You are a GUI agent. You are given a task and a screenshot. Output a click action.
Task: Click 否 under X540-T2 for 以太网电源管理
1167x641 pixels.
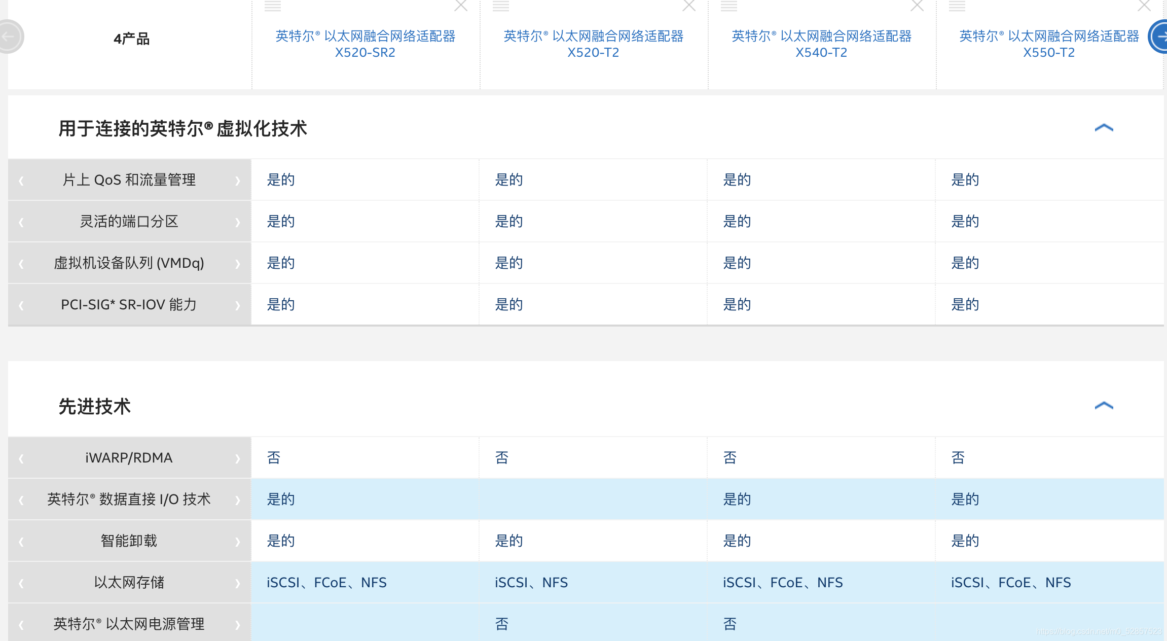coord(730,624)
